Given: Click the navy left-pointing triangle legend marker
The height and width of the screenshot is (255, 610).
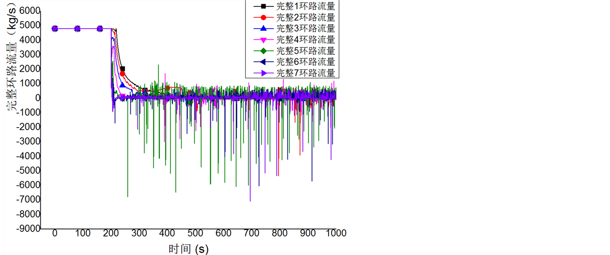Looking at the screenshot, I should [x=263, y=62].
